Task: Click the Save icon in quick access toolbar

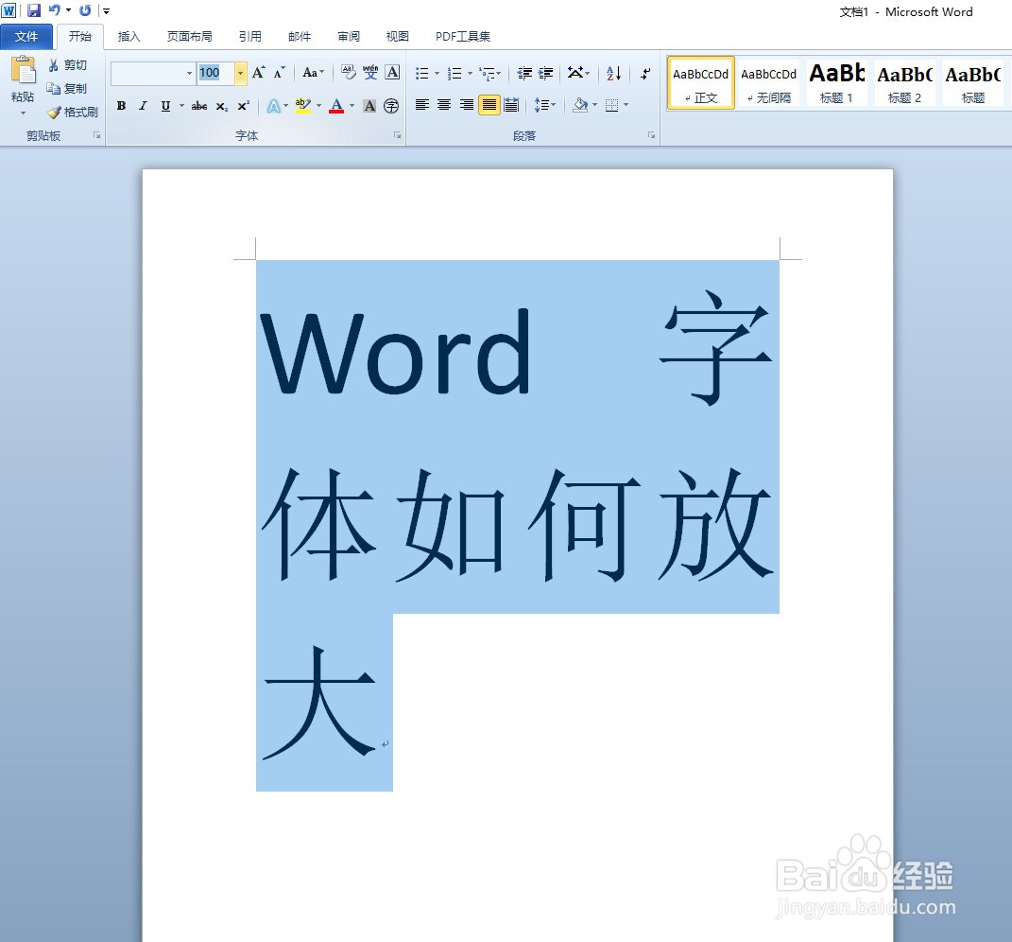Action: click(x=34, y=10)
